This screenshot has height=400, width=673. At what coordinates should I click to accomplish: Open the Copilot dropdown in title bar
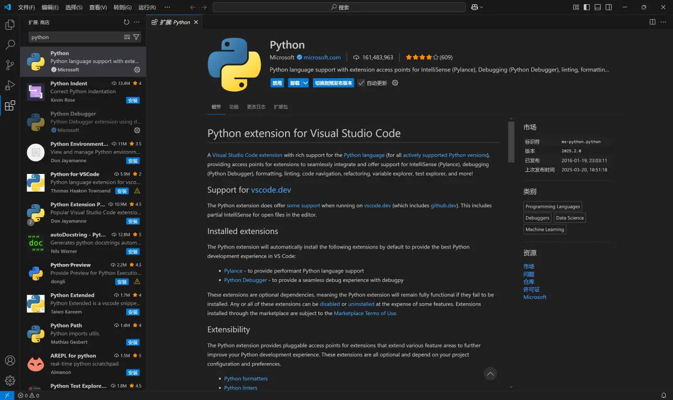tap(477, 7)
